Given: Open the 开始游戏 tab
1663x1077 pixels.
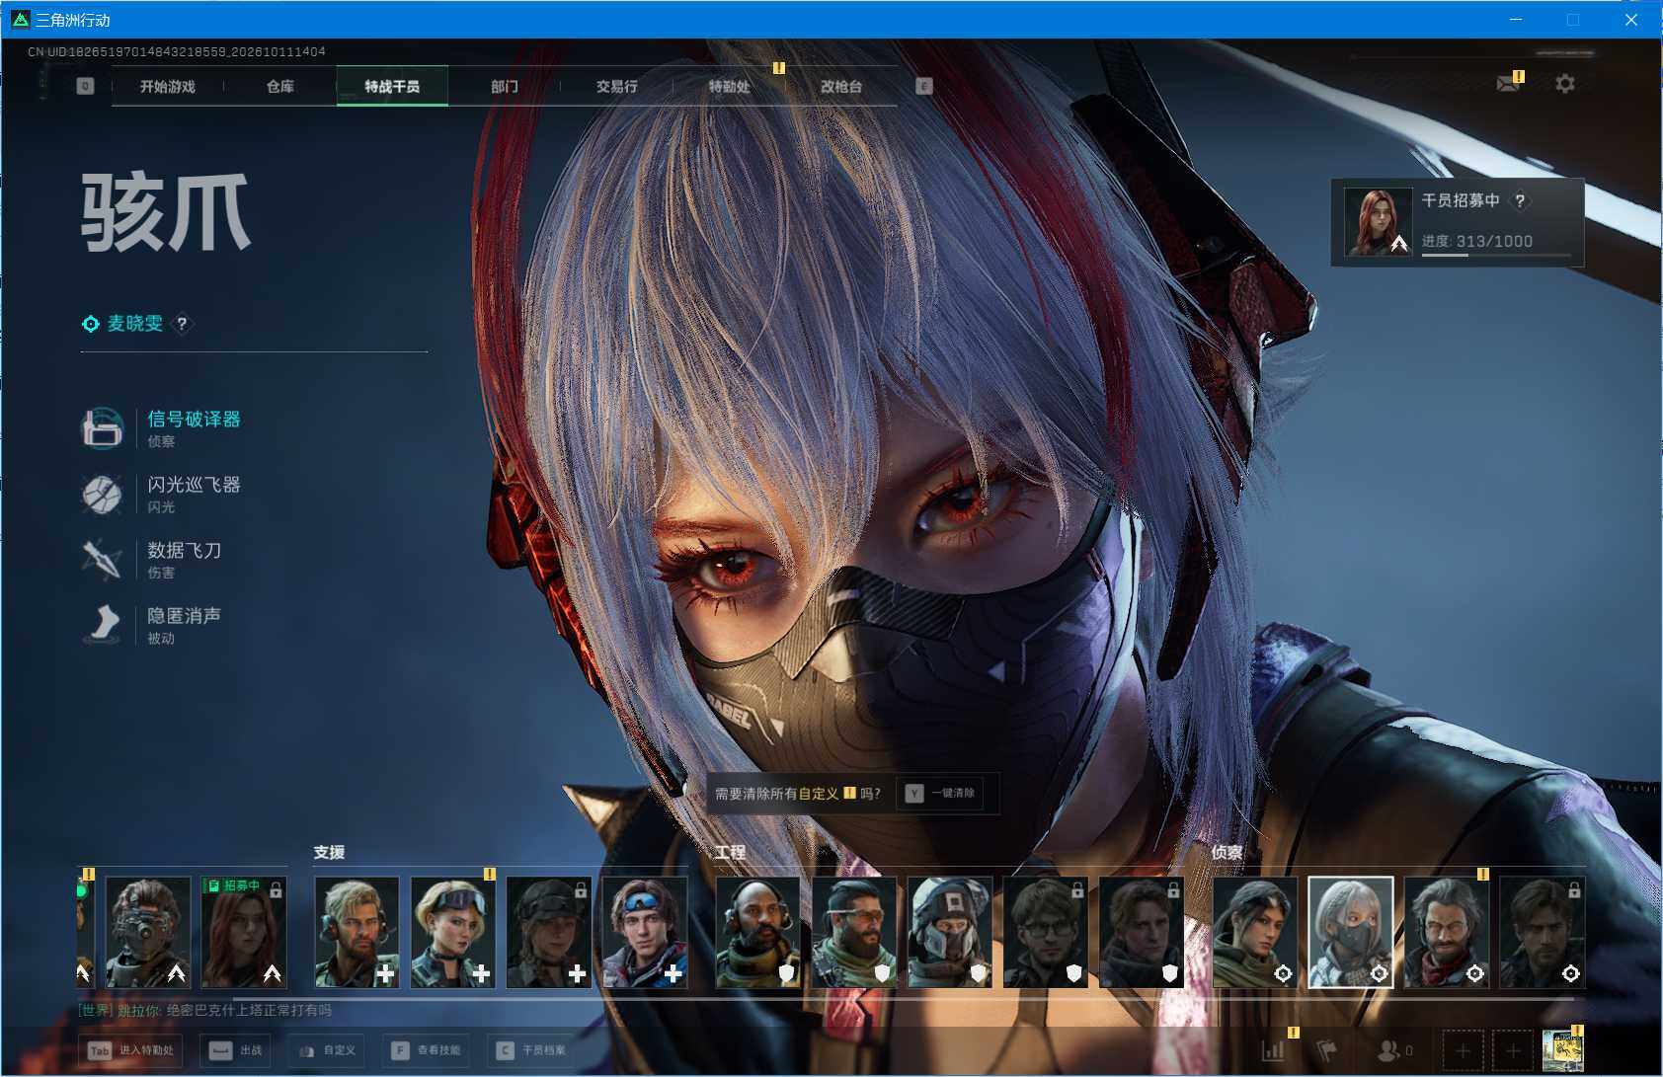Looking at the screenshot, I should pos(168,87).
